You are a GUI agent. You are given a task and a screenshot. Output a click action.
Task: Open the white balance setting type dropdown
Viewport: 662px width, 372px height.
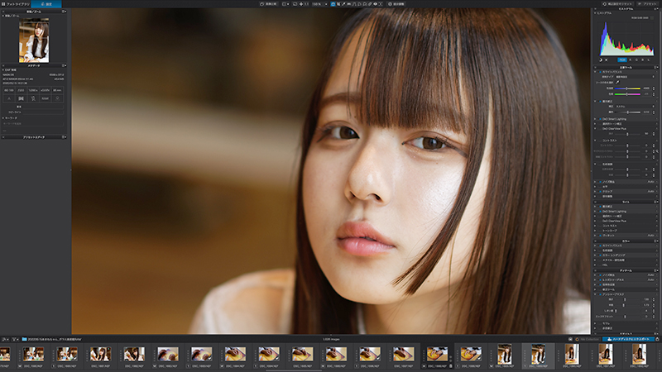pyautogui.click(x=635, y=77)
